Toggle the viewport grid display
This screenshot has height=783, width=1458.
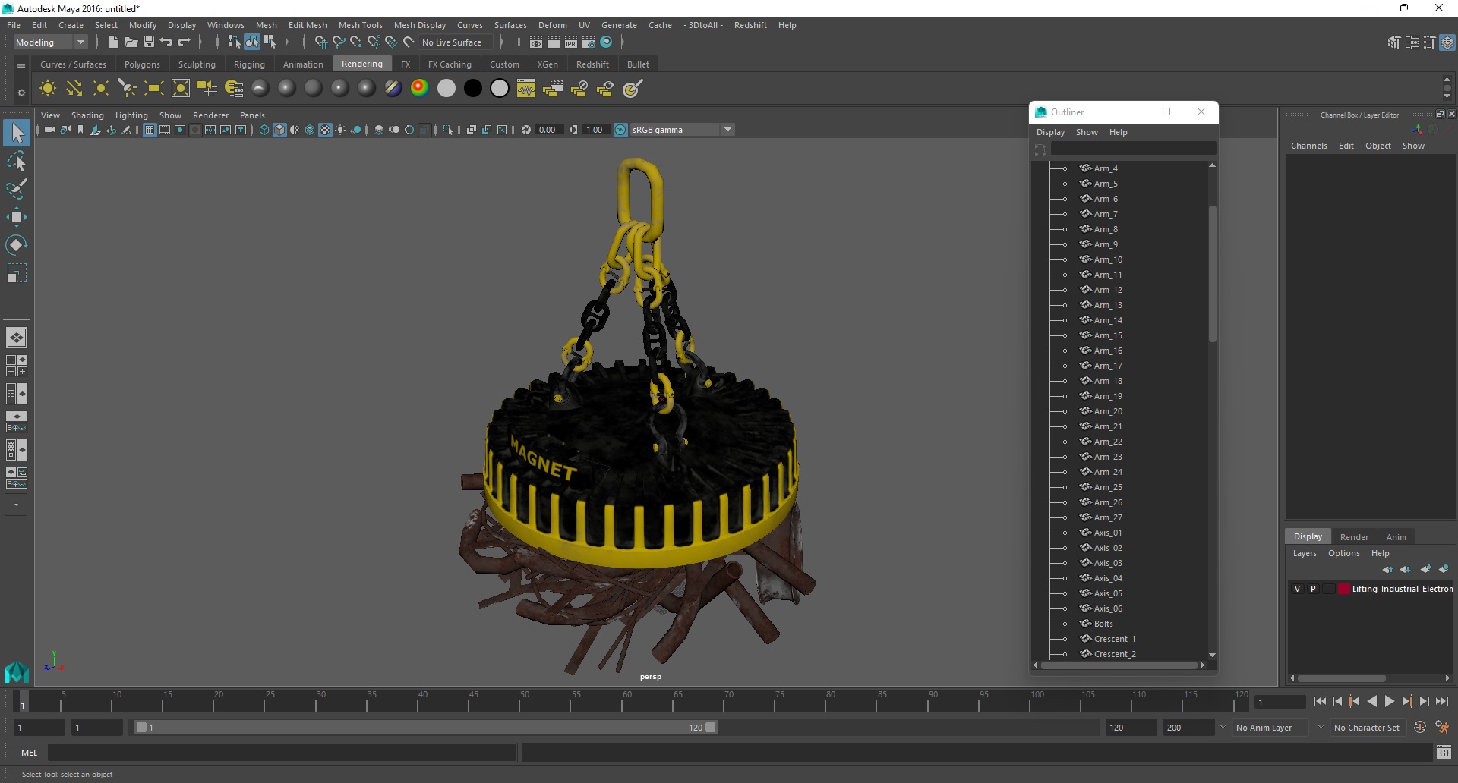[150, 130]
